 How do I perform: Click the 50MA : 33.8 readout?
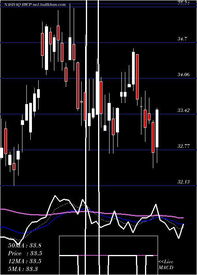point(24,246)
